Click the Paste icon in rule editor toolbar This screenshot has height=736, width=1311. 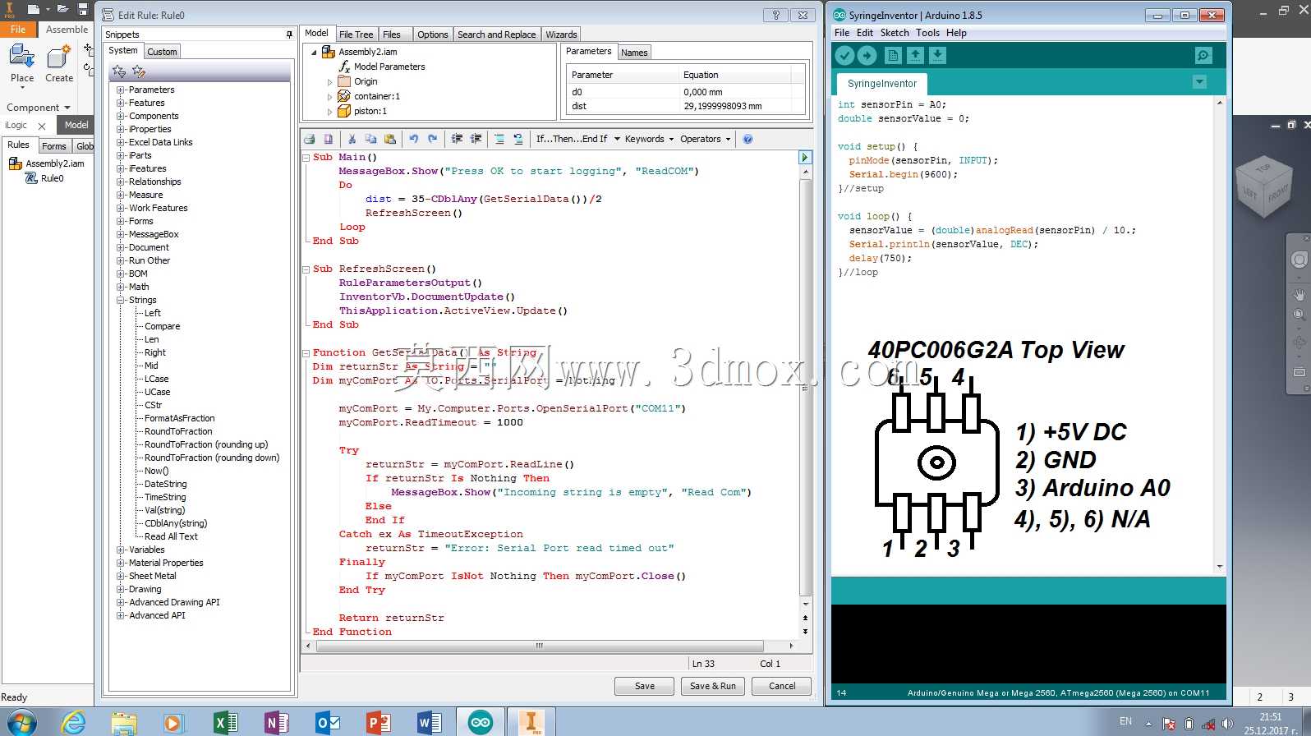point(390,139)
